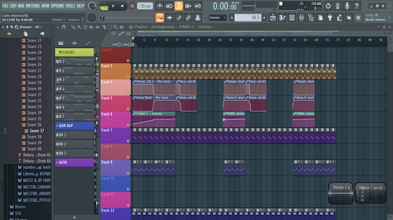This screenshot has height=220, width=393.
Task: Toggle the loop recording icon
Action: [x=198, y=6]
